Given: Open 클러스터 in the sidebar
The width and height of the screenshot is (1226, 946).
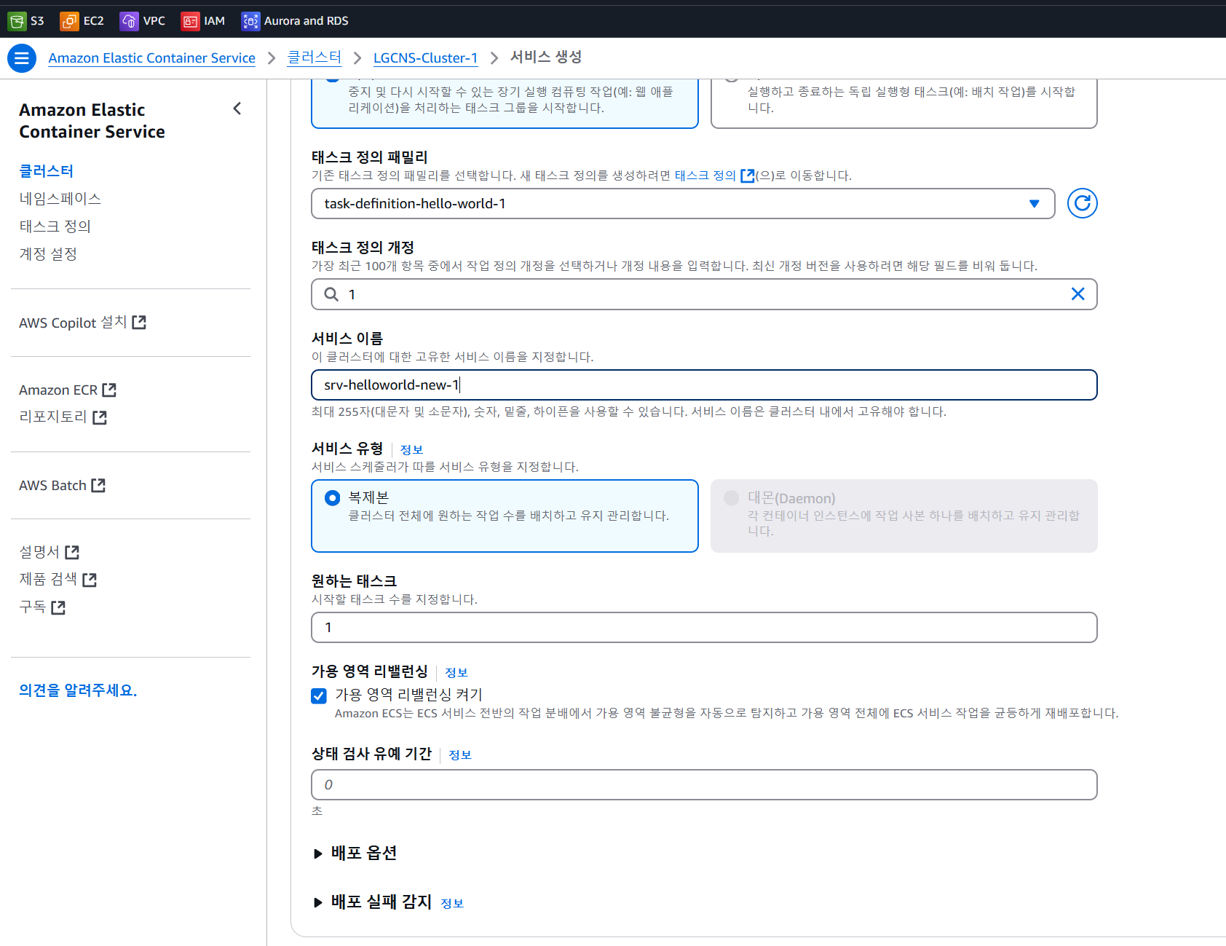Looking at the screenshot, I should pyautogui.click(x=47, y=171).
